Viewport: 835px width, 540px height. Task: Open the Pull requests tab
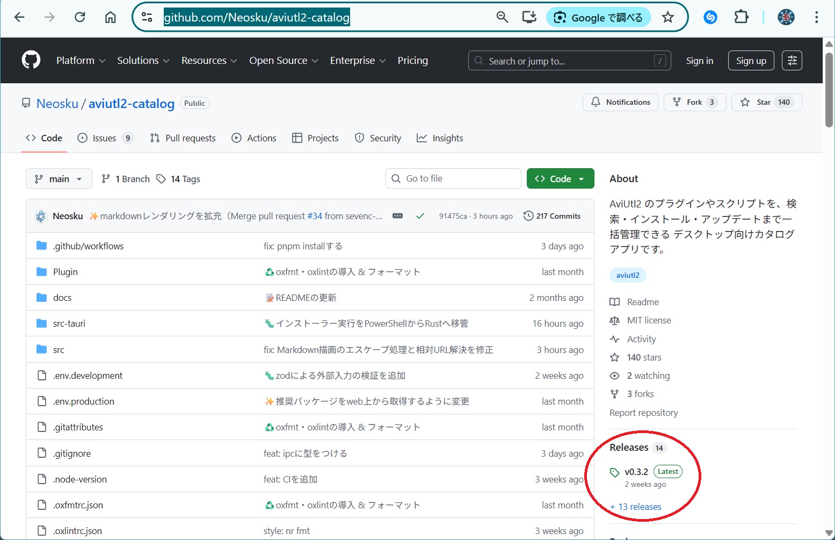coord(183,138)
